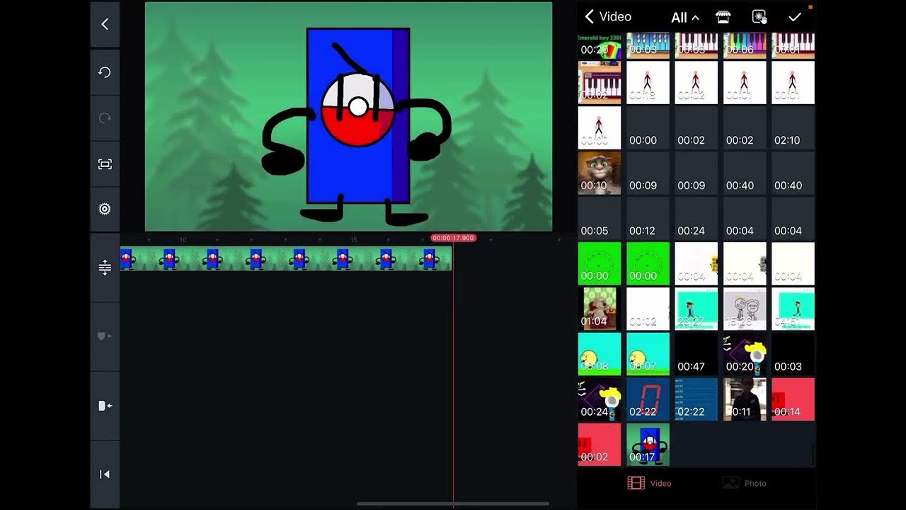
Task: Pick the 00:08 yellow face video
Action: (600, 354)
